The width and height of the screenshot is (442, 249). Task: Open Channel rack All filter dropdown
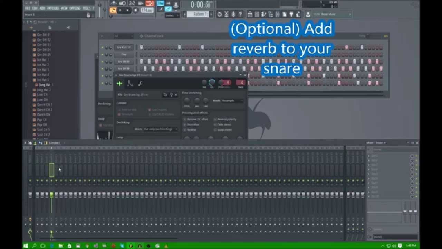click(123, 36)
